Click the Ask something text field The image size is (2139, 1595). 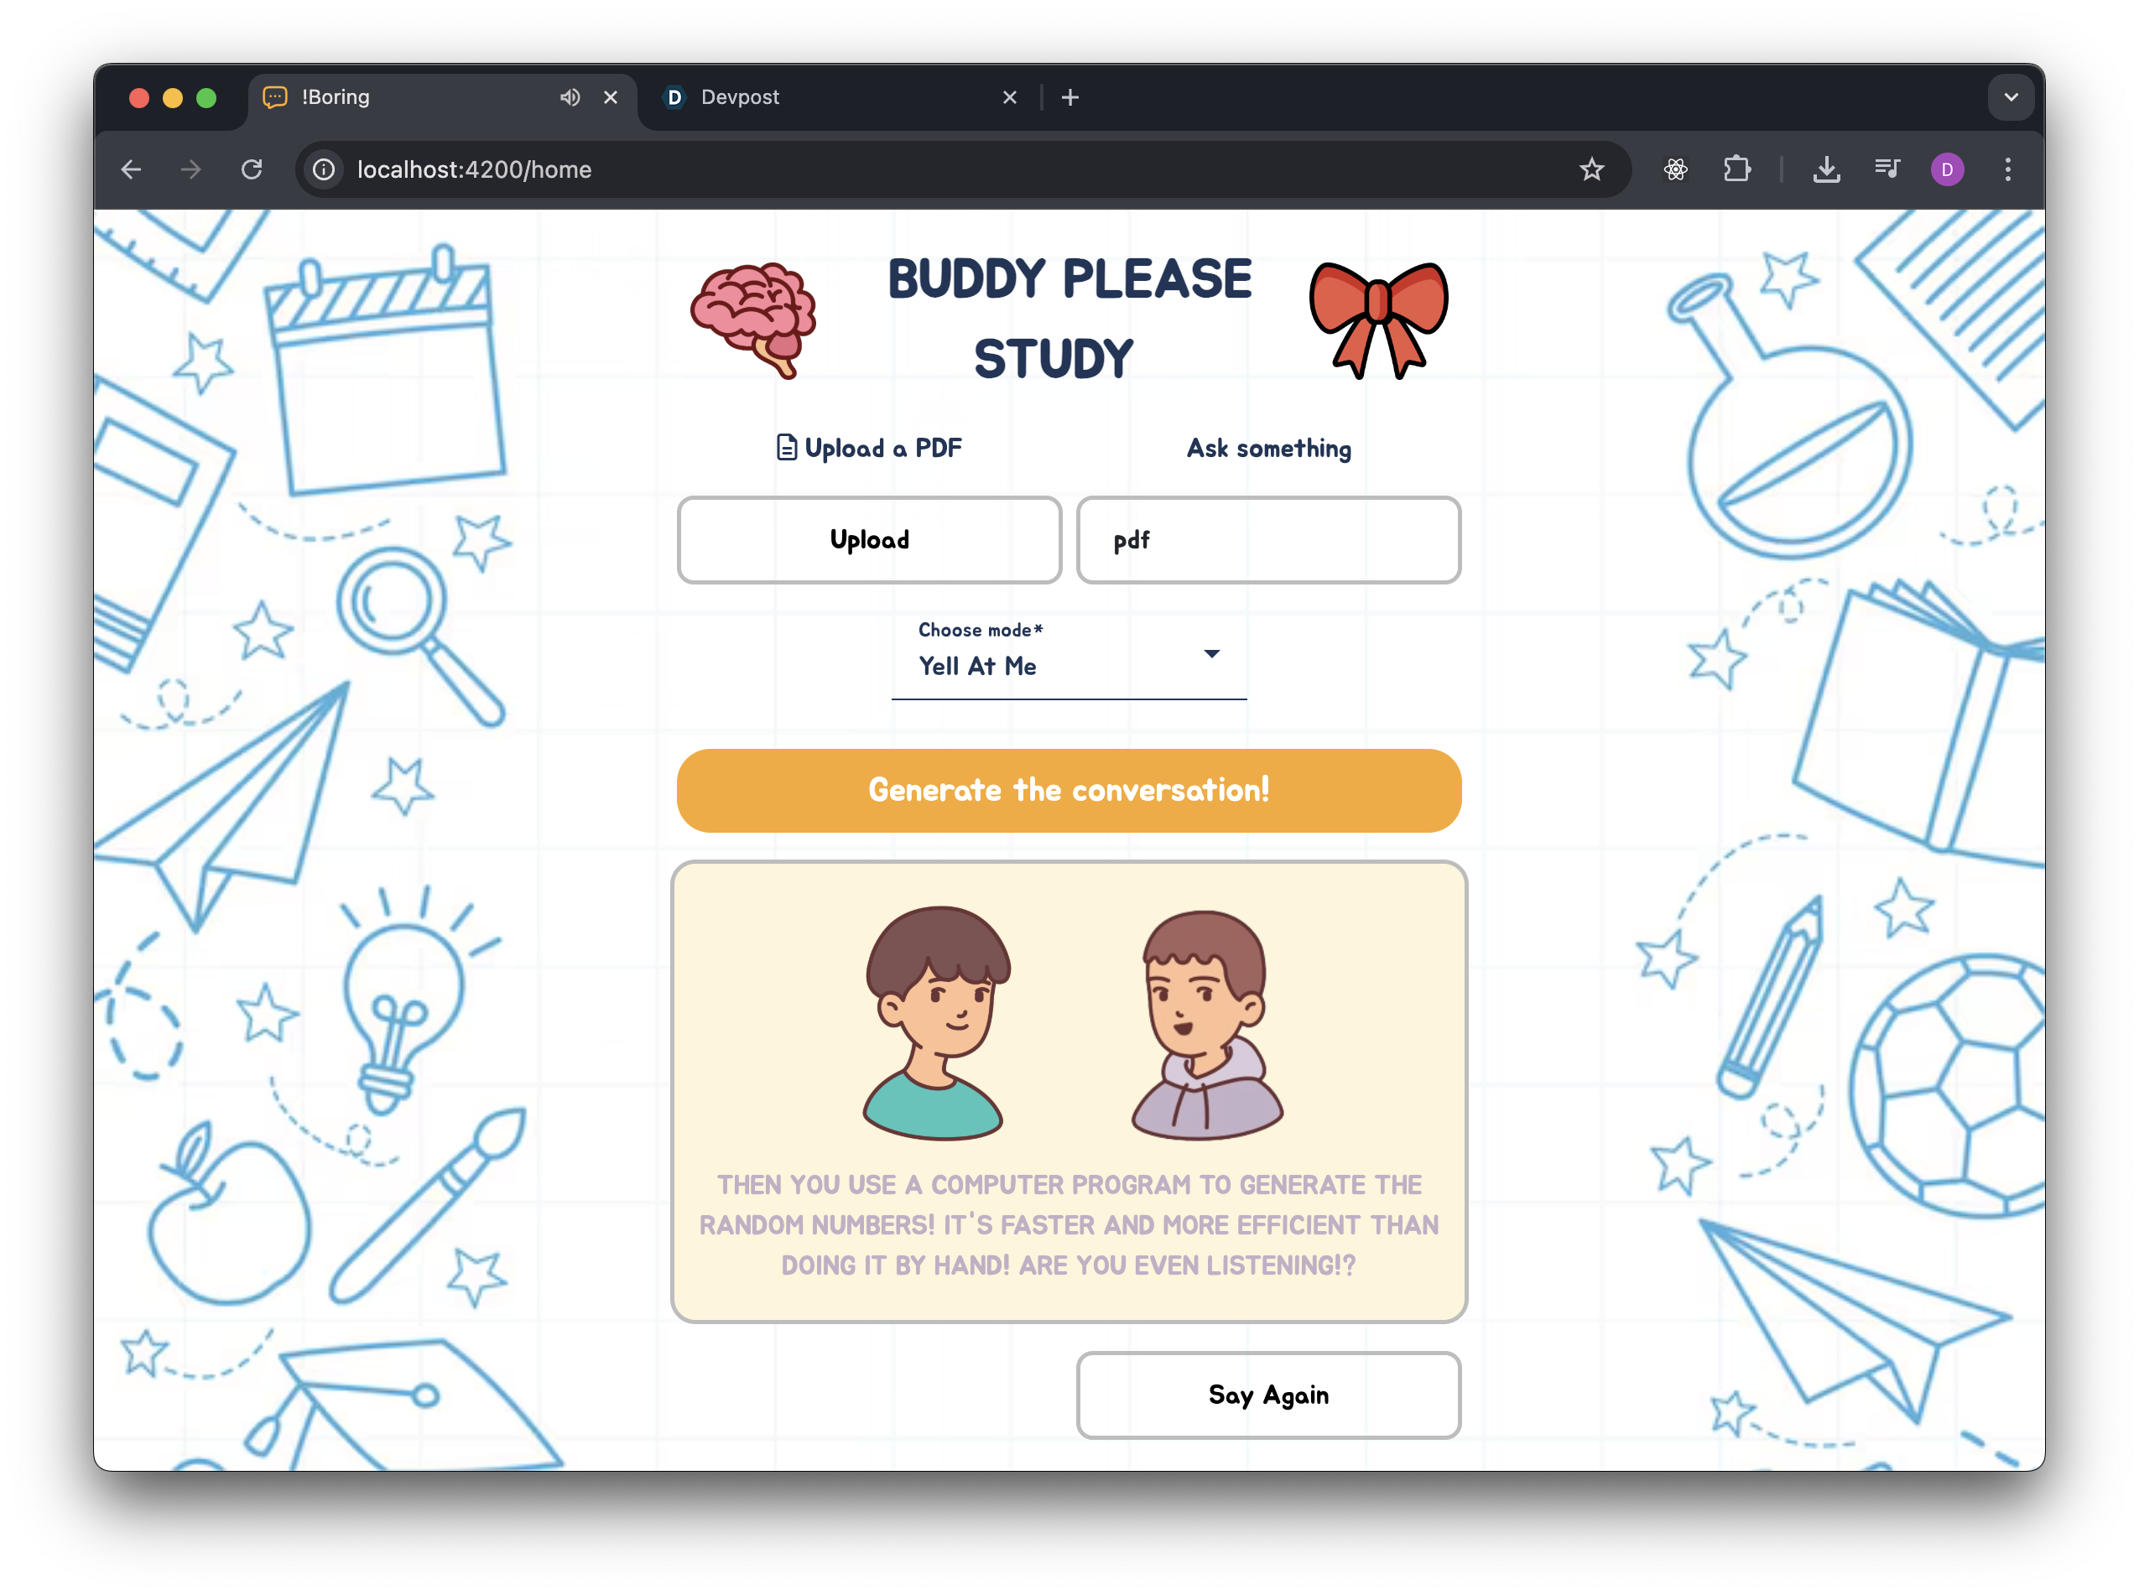(1268, 540)
